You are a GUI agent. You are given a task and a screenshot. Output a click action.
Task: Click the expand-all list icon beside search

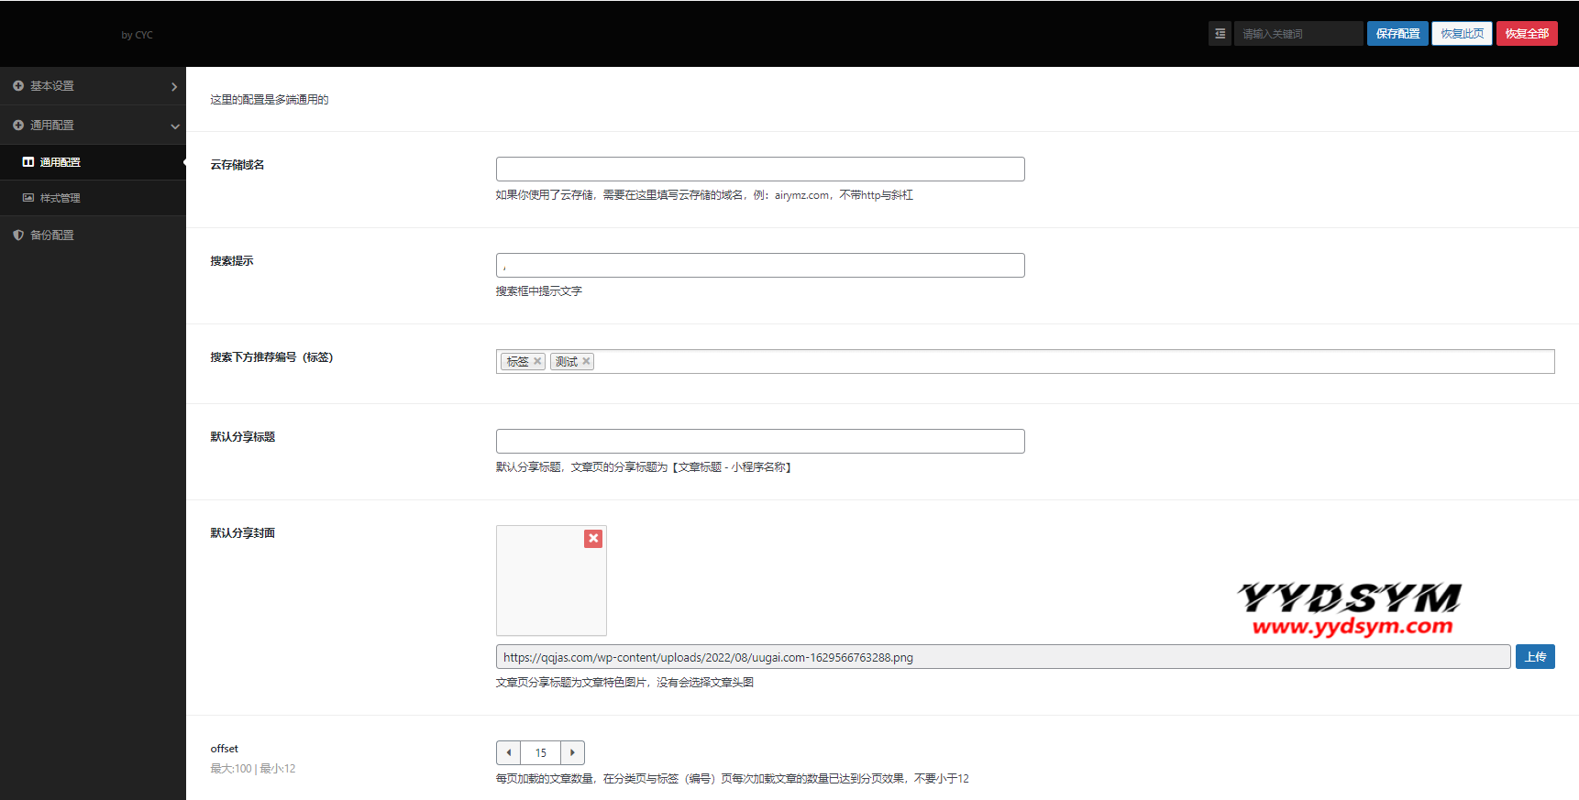[x=1220, y=34]
